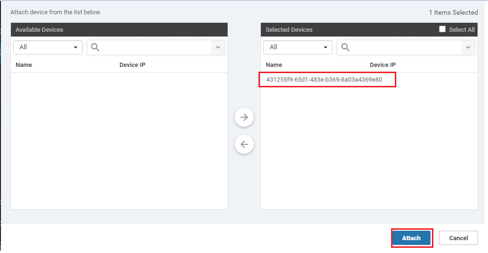Sort Selected Devices by Name column

coord(274,65)
